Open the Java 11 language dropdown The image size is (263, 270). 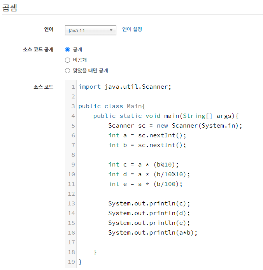90,30
